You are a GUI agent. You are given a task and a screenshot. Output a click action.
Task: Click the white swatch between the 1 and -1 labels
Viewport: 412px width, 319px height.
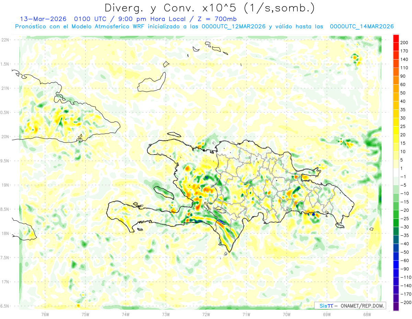click(396, 173)
